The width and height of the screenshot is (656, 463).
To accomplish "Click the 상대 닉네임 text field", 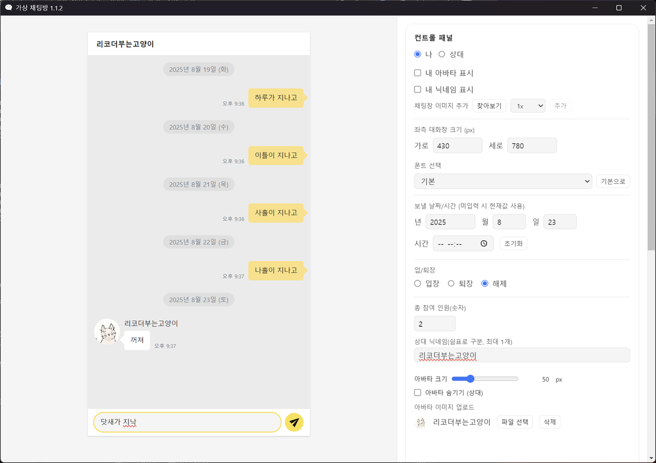I will [x=522, y=355].
